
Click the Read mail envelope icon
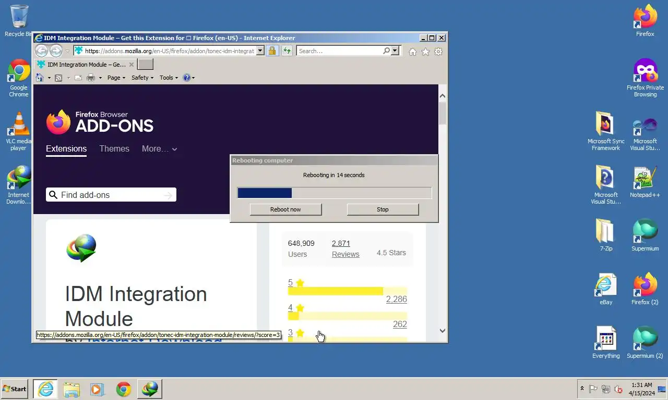(x=78, y=78)
